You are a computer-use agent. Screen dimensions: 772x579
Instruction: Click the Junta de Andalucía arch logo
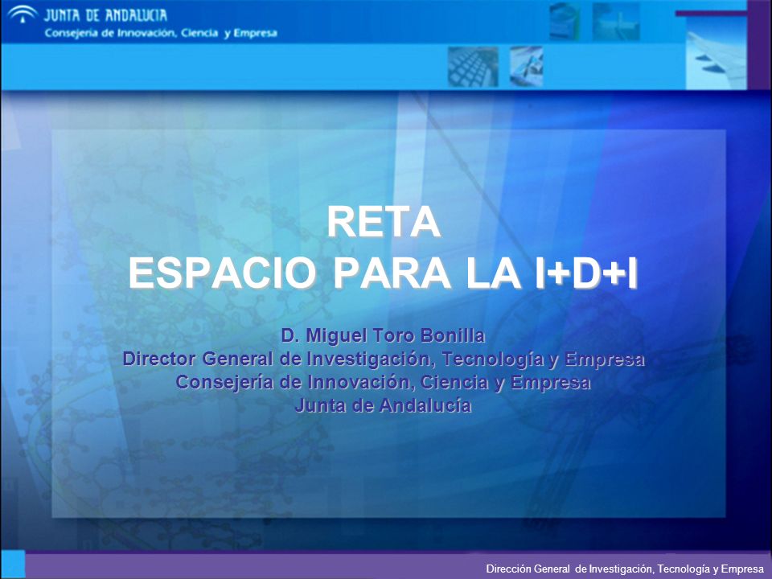point(23,14)
